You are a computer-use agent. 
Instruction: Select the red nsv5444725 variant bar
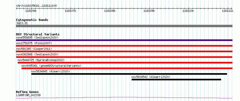pyautogui.click(x=125, y=63)
